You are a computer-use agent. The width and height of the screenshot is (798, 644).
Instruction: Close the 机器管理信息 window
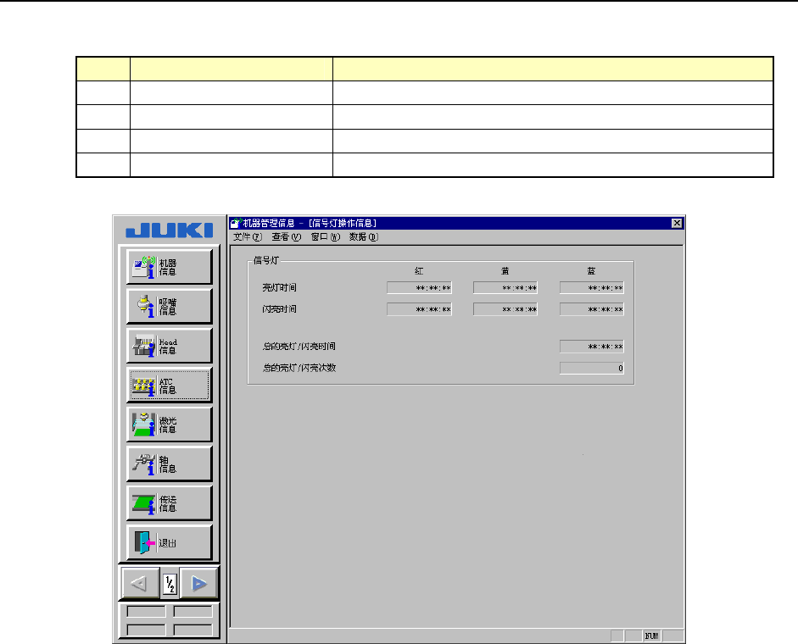tap(677, 224)
